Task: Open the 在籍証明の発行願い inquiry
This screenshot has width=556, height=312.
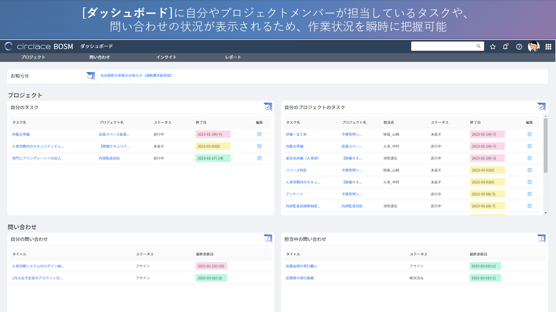Action: (301, 266)
